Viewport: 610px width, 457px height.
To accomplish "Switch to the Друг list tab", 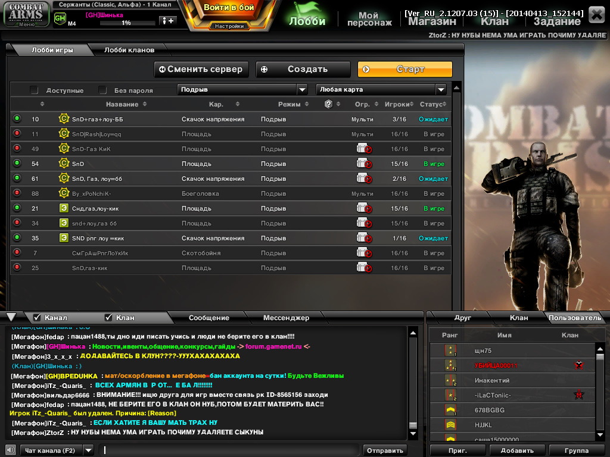I will (462, 318).
